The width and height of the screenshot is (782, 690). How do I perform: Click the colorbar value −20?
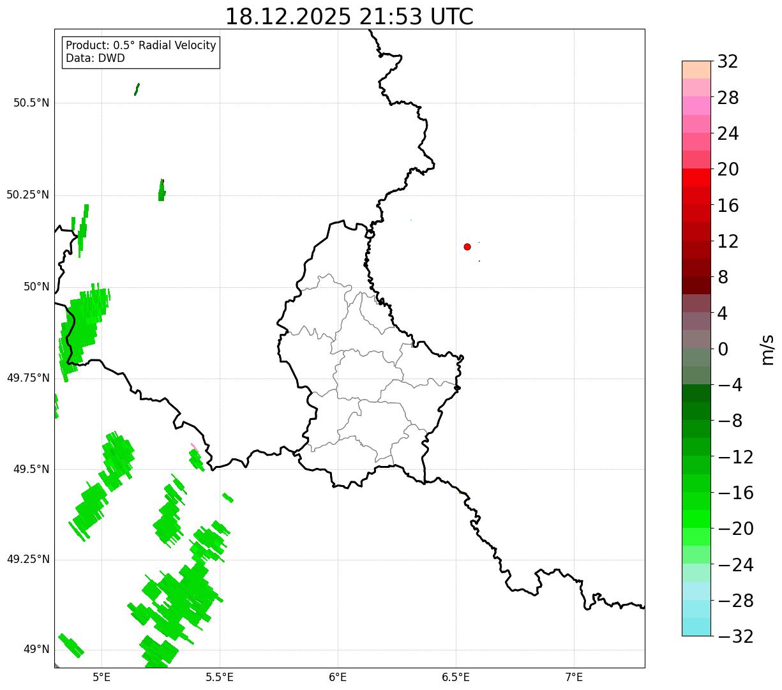pos(735,529)
